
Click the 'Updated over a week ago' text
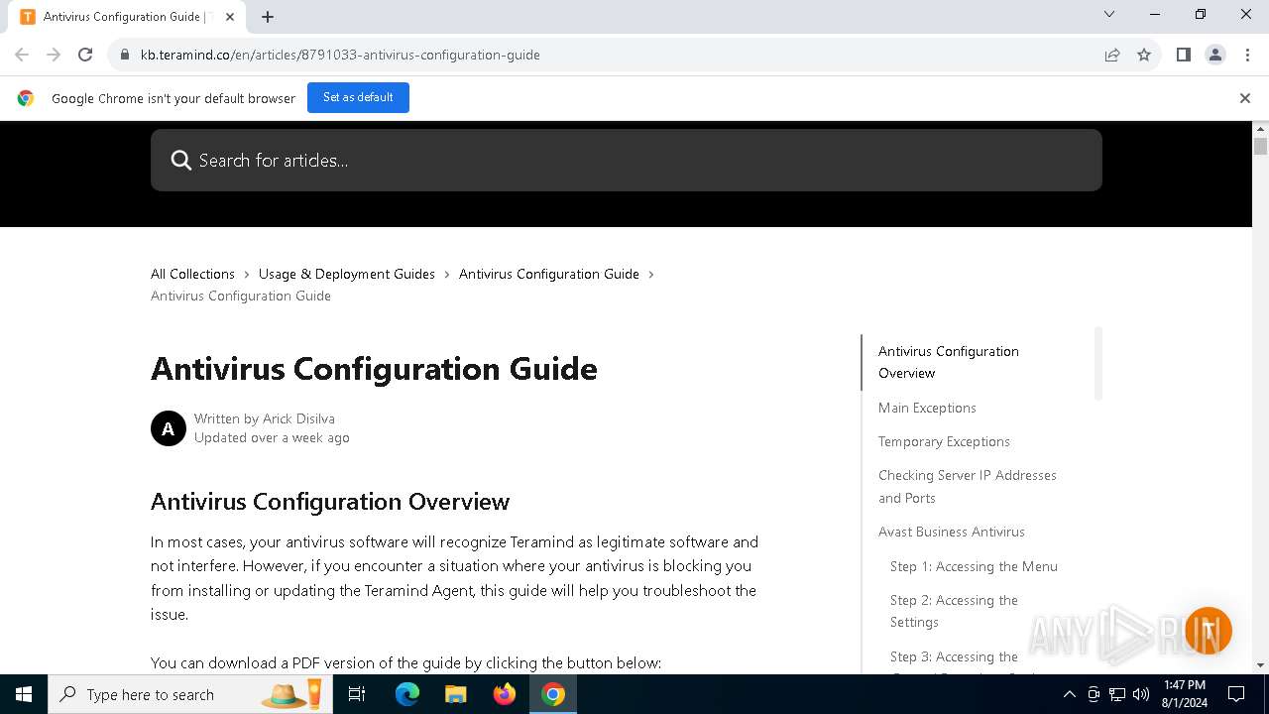tap(272, 437)
